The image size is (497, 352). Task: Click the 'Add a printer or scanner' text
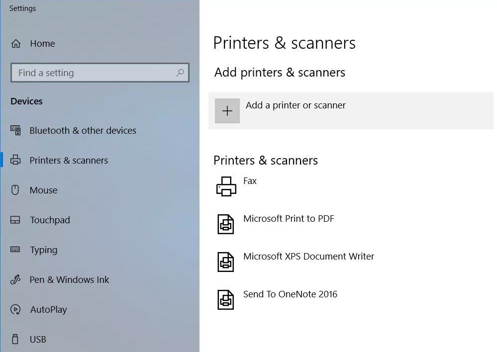point(296,105)
